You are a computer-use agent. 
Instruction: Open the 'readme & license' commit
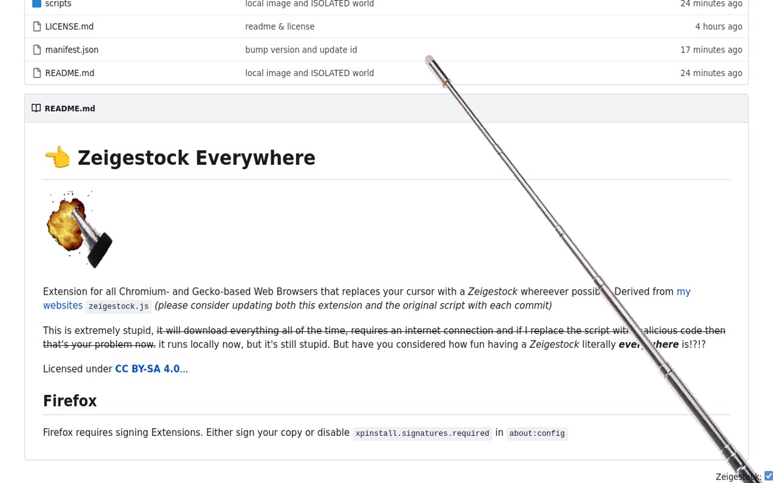click(x=280, y=27)
